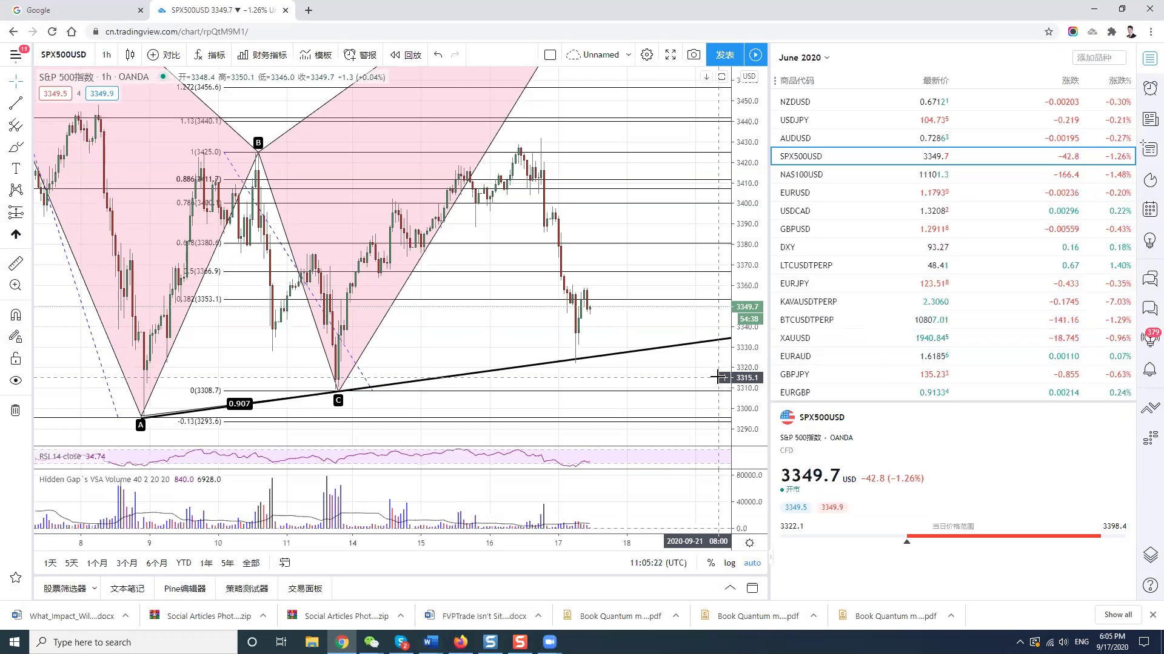1164x654 pixels.
Task: Hide all drawings with eye icon
Action: tap(16, 380)
